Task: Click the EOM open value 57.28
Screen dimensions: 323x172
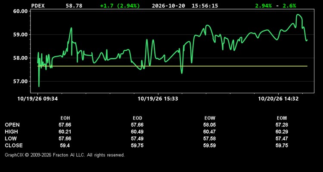Action: pos(282,125)
